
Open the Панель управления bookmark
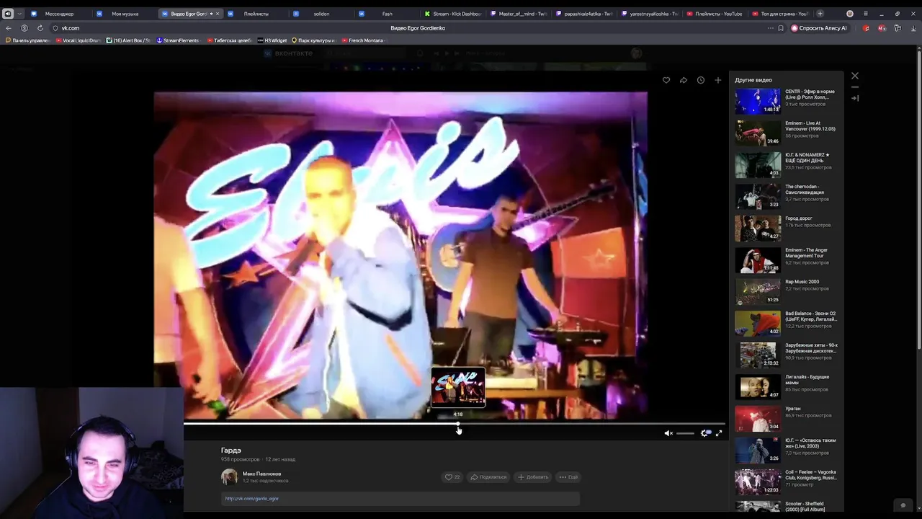pyautogui.click(x=27, y=40)
